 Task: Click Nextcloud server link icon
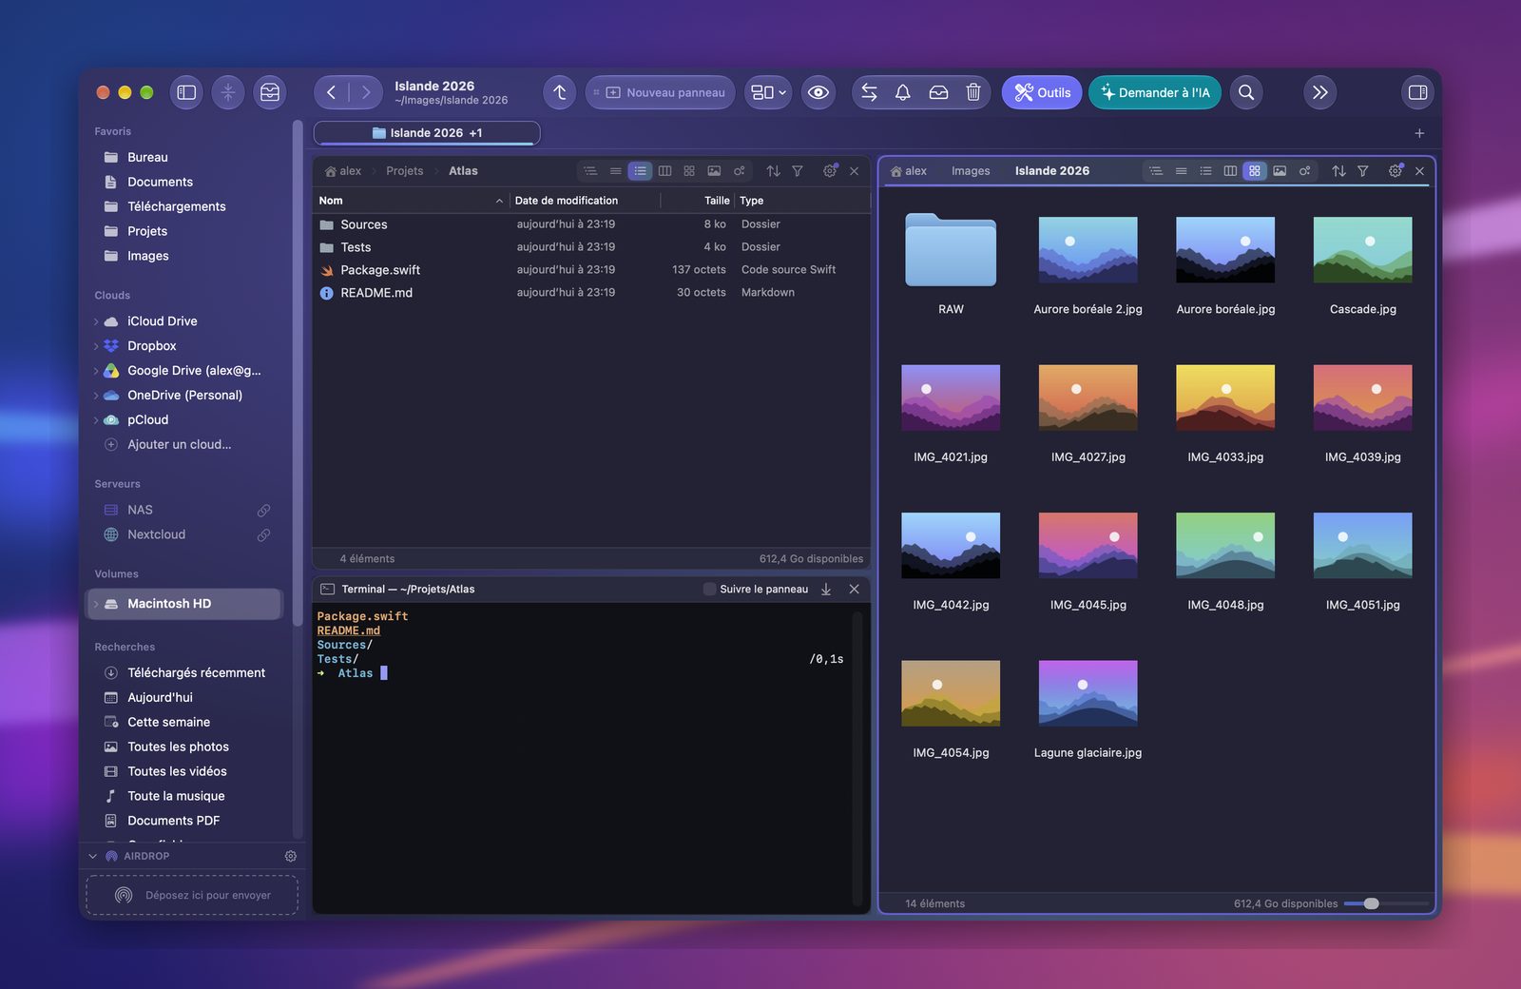click(263, 535)
